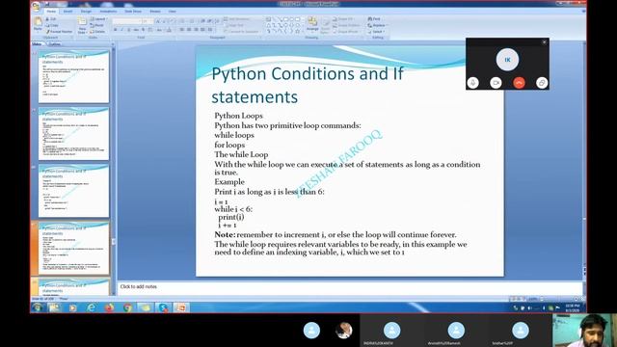Click into the notes area
Image resolution: width=617 pixels, height=347 pixels.
[x=349, y=287]
